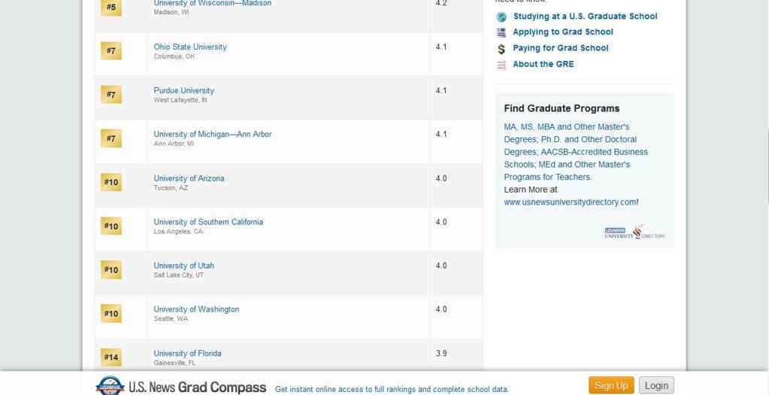Click the 4.1 score for Purdue University
Viewport: 769px width, 395px height.
[441, 91]
